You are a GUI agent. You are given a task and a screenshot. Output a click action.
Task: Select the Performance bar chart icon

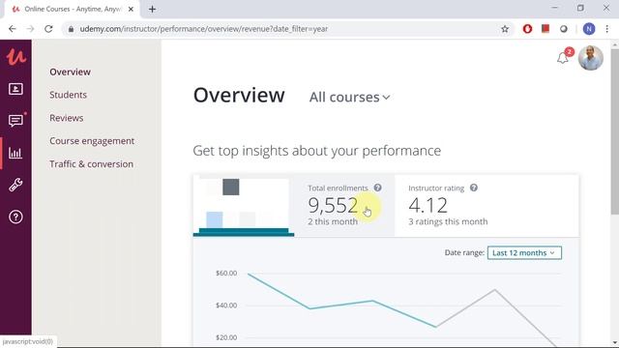(15, 153)
